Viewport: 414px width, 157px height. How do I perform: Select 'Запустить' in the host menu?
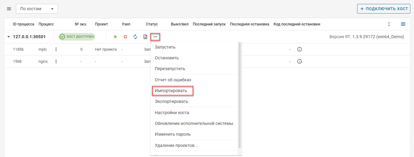194,47
